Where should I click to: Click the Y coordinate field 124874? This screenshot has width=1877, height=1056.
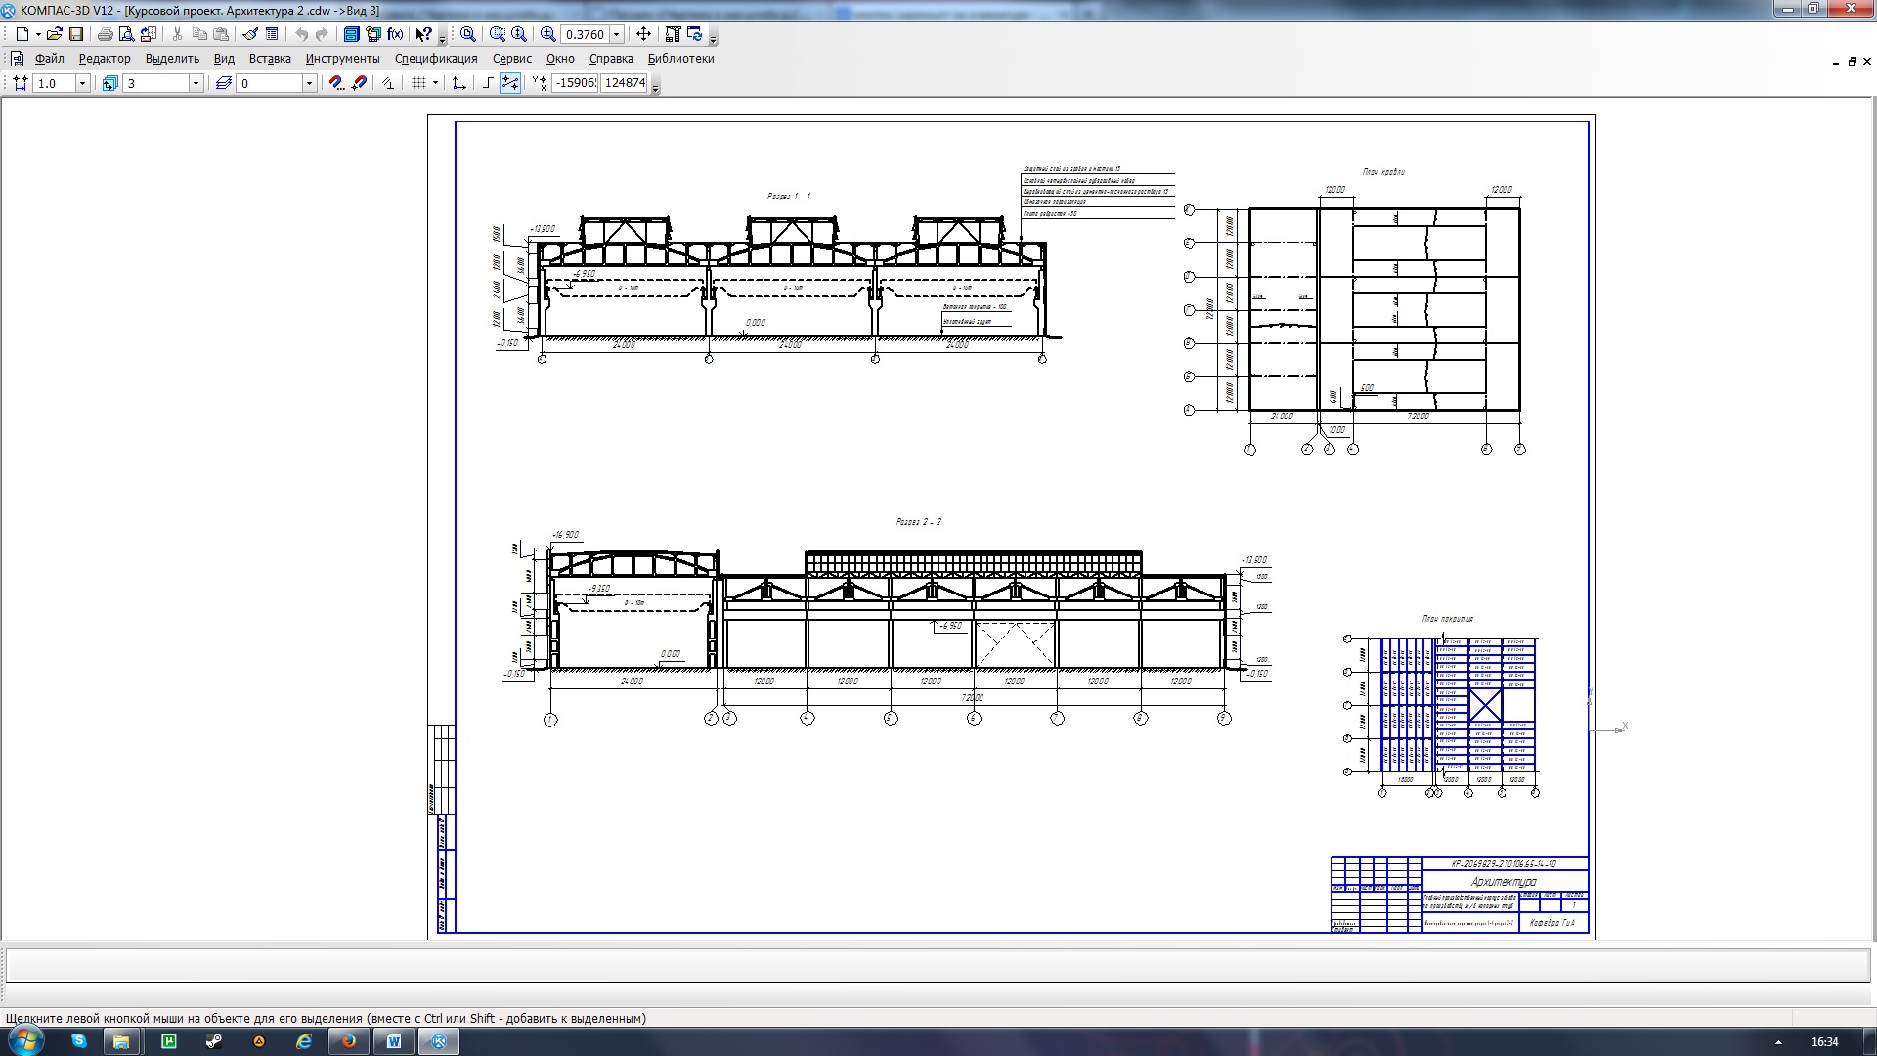click(x=624, y=83)
